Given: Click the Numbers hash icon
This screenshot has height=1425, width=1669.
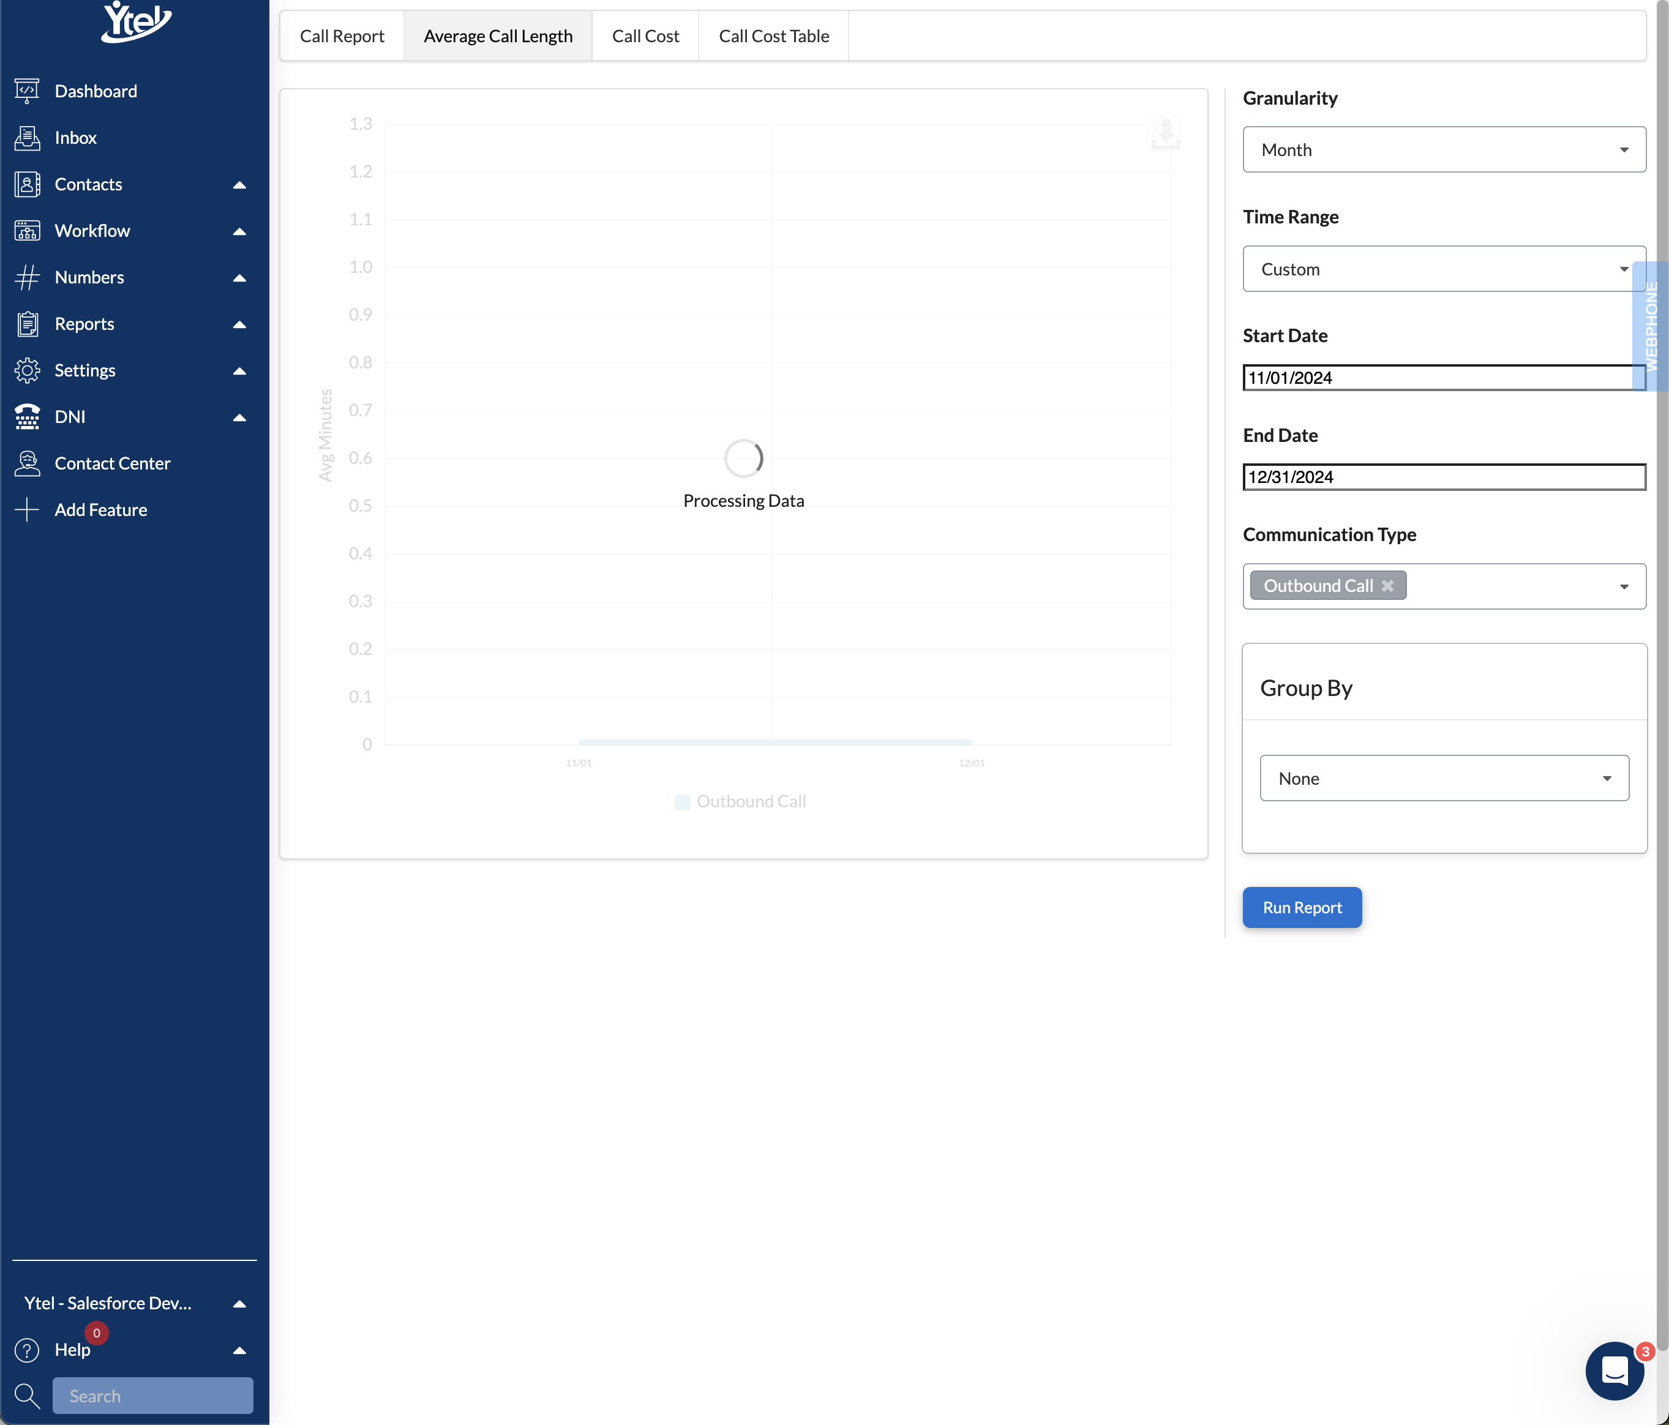Looking at the screenshot, I should [x=26, y=277].
